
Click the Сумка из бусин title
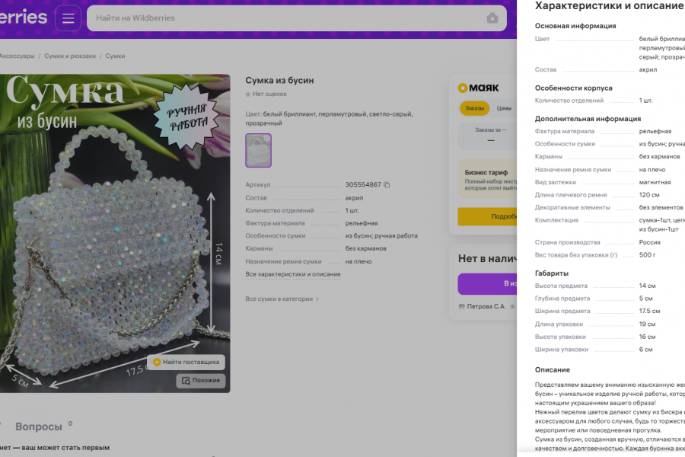point(279,81)
